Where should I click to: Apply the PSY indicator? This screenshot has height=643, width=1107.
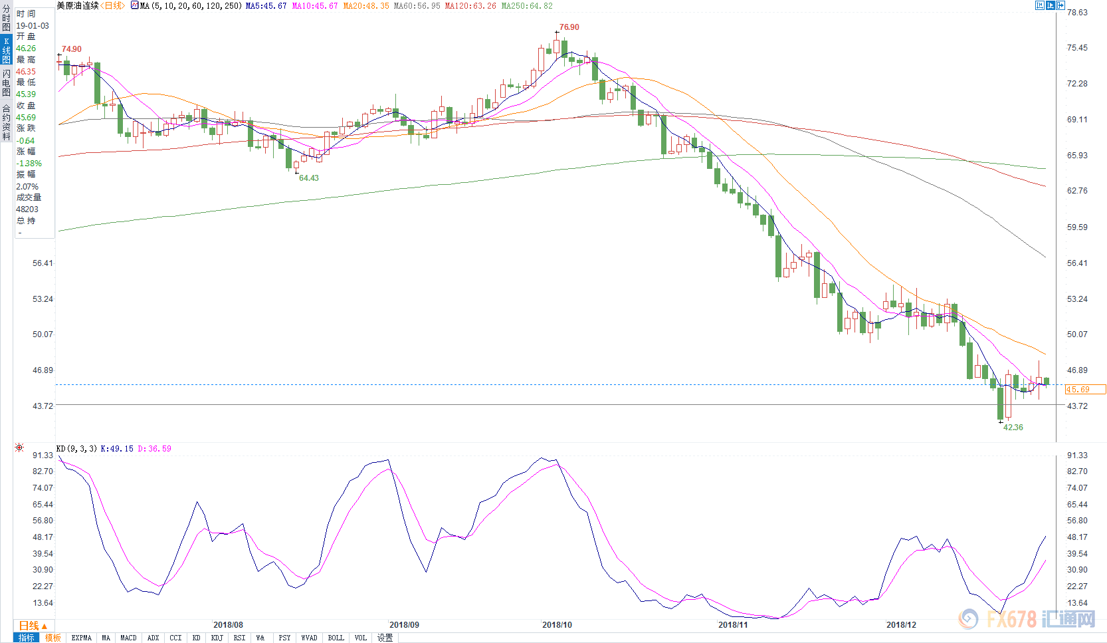[x=284, y=638]
